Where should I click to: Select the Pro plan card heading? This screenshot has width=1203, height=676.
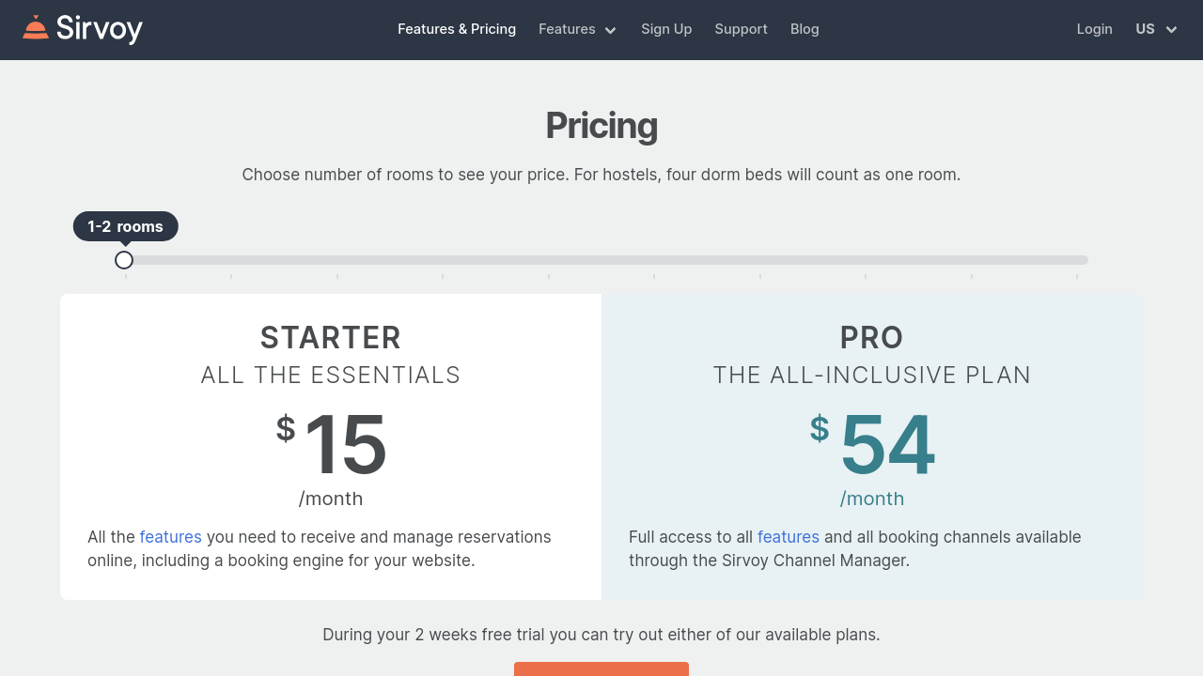(x=871, y=337)
